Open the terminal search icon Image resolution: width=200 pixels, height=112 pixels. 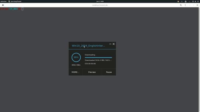pyautogui.click(x=181, y=5)
